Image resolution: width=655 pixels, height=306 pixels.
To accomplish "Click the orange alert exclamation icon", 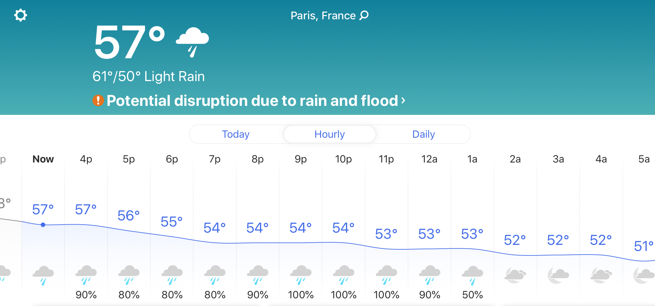I will pos(98,100).
